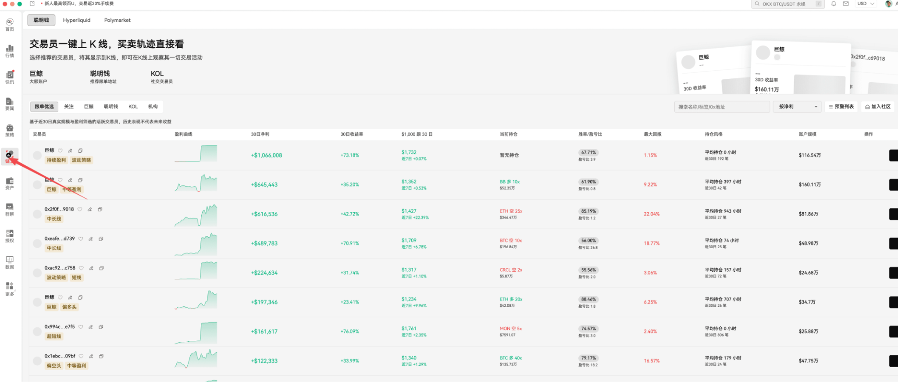Screen dimensions: 898x382
Task: Click the edit note icon for 0x994c...e7f5
Action: 91,326
